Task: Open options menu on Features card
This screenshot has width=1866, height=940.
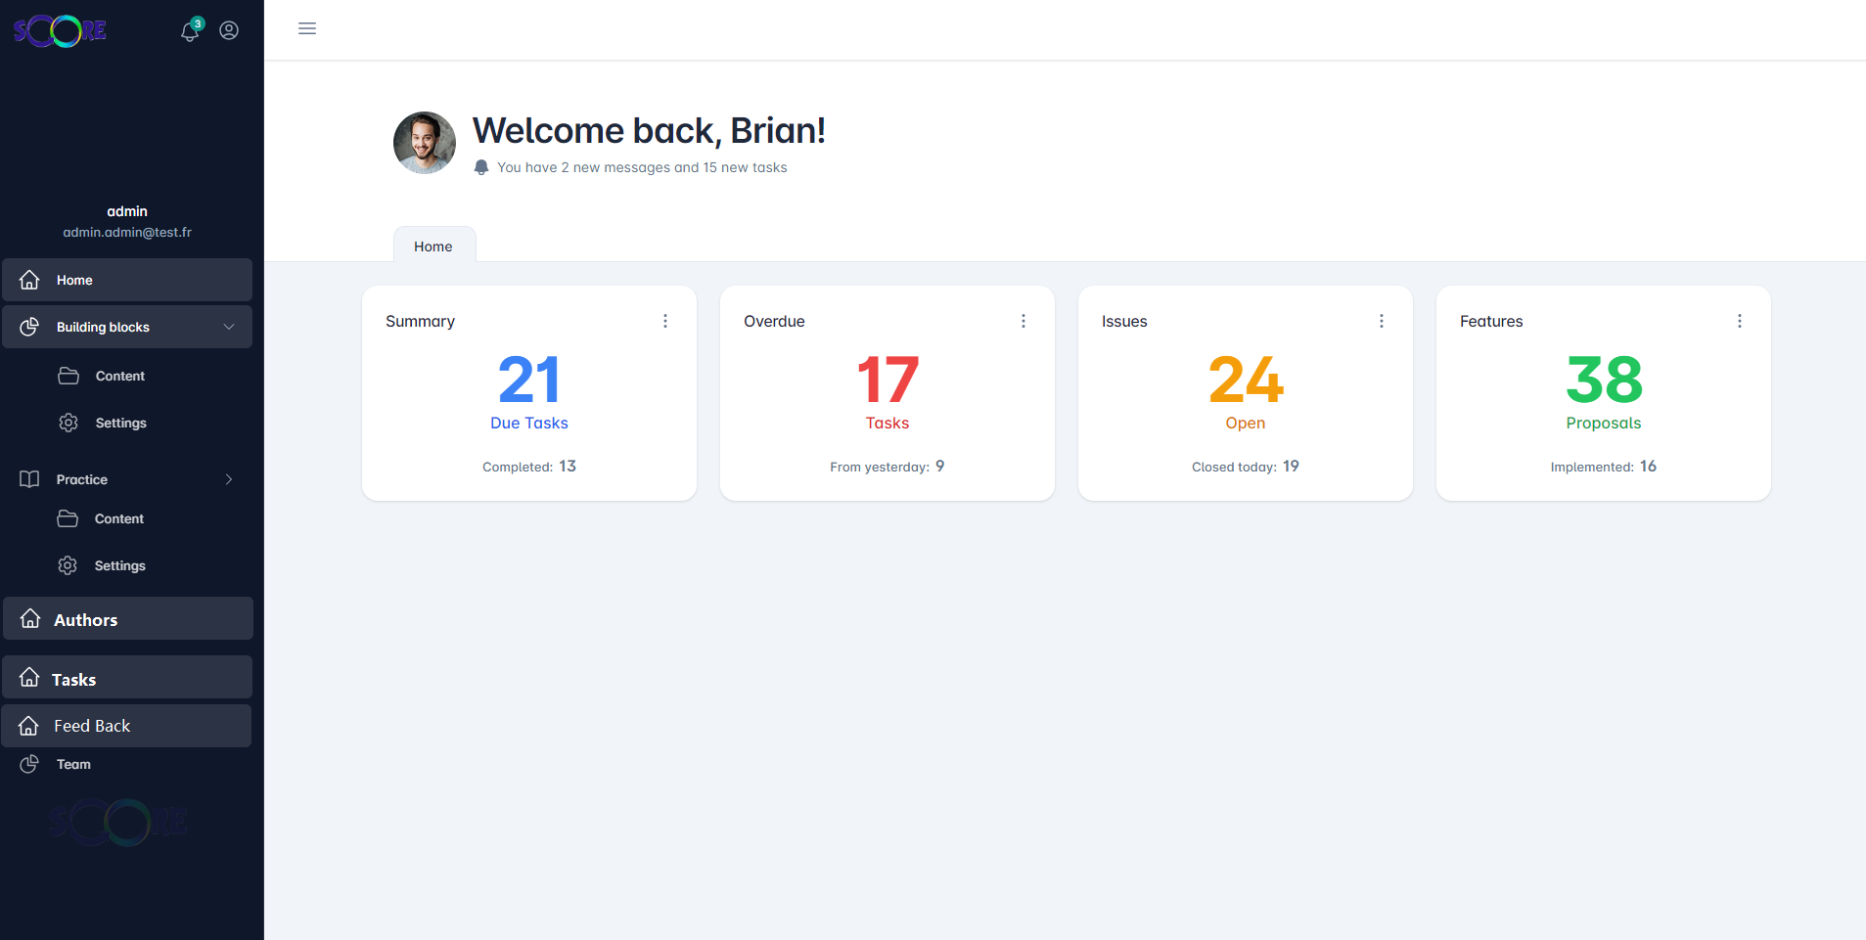Action: coord(1740,321)
